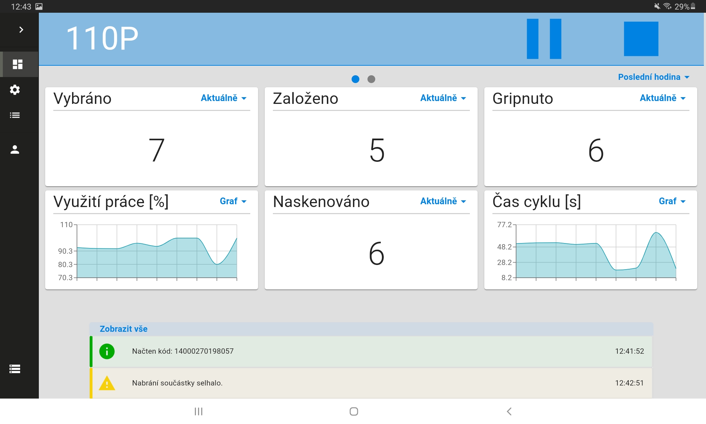Click the green info icon in log
Viewport: 706px width, 424px height.
(x=107, y=351)
